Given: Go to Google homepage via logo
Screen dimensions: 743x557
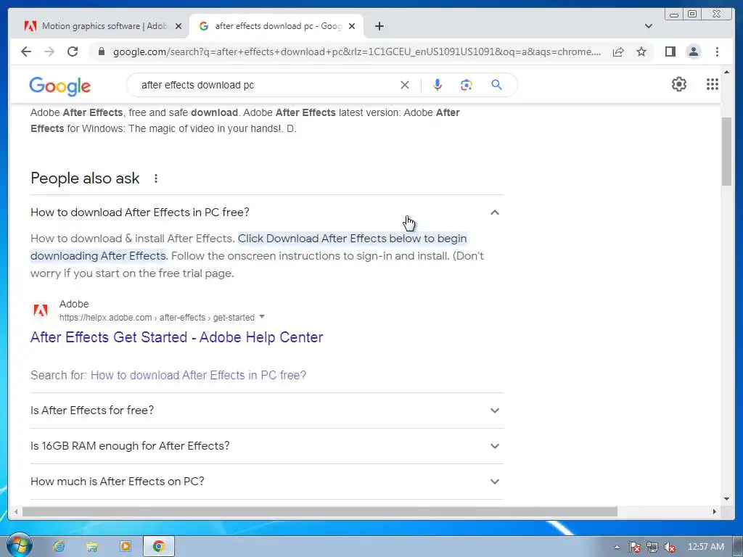Looking at the screenshot, I should click(x=59, y=86).
